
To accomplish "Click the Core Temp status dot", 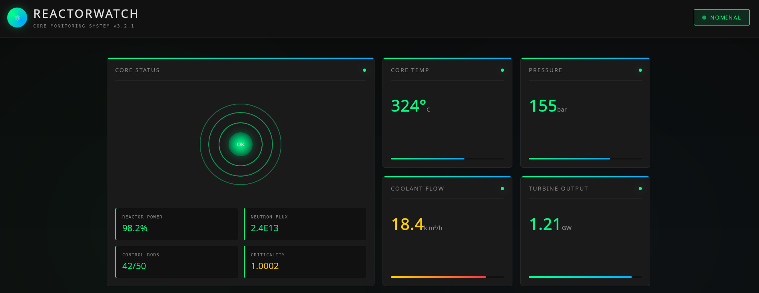I will pos(502,70).
